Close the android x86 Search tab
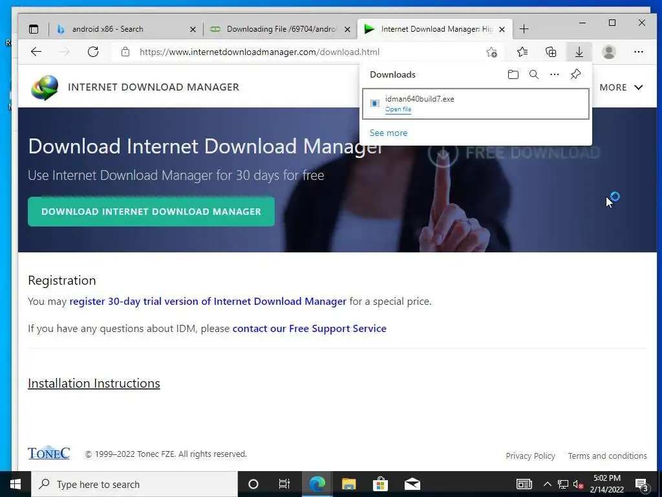This screenshot has height=497, width=662. pyautogui.click(x=193, y=29)
